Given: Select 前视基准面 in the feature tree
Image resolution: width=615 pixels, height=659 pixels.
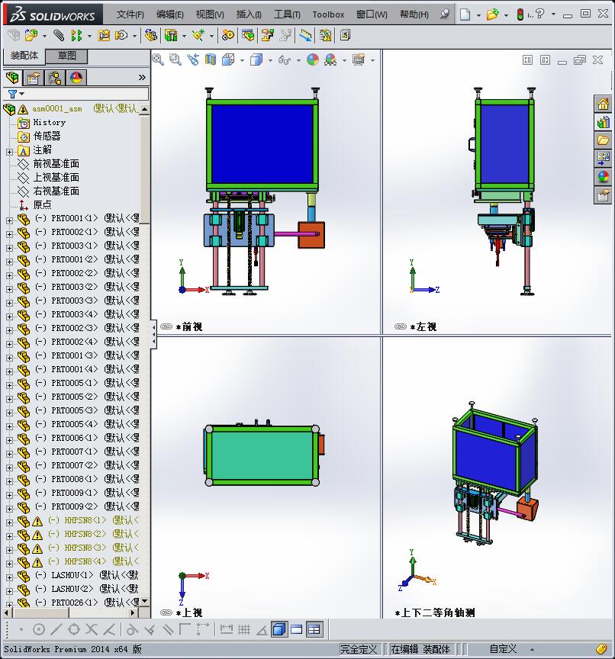Looking at the screenshot, I should (x=56, y=163).
